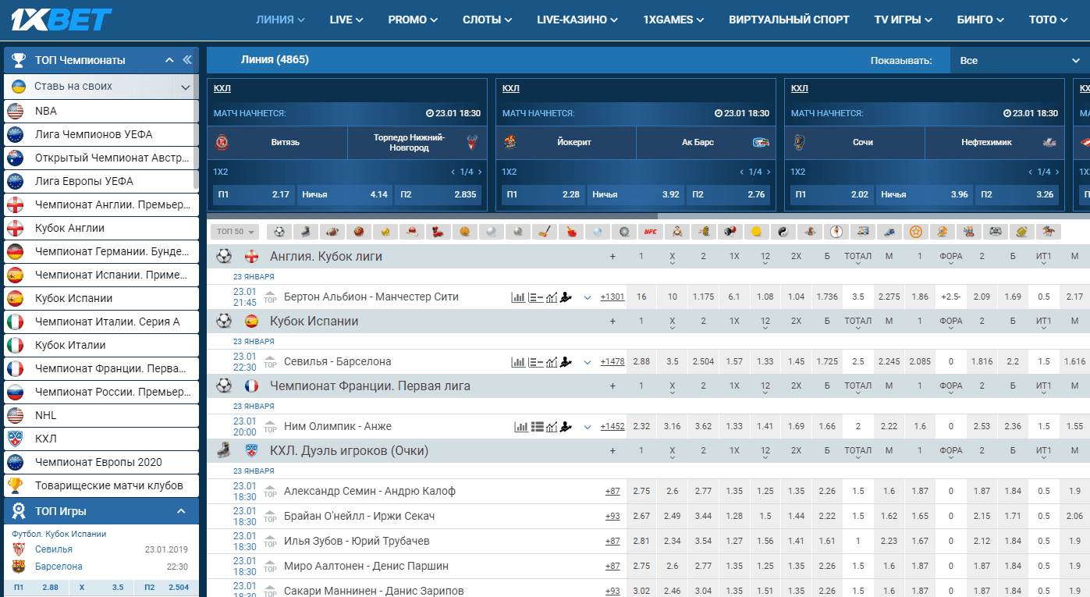Select the UFC sport filter icon
The image size is (1090, 597).
pyautogui.click(x=651, y=231)
